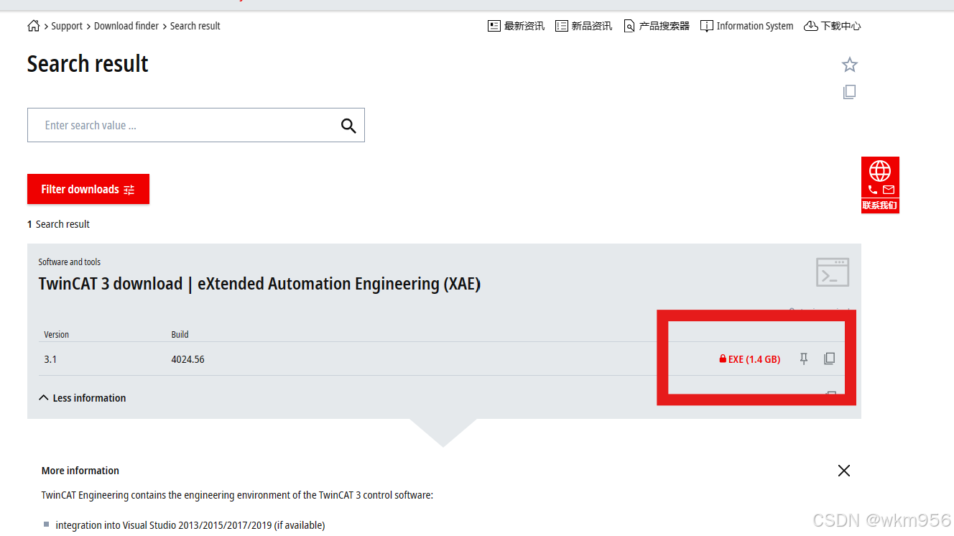954x536 pixels.
Task: Click More information heading
Action: [x=80, y=471]
